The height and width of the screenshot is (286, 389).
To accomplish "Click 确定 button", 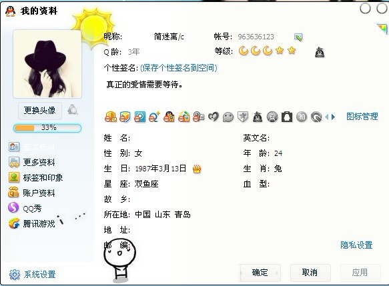I will (x=260, y=273).
